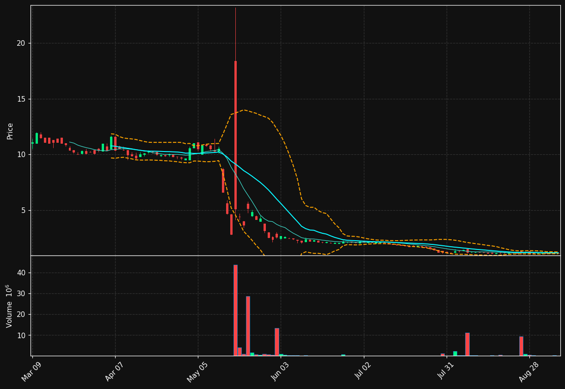The height and width of the screenshot is (389, 565).
Task: Click the 'Price' axis title
Action: (10, 131)
